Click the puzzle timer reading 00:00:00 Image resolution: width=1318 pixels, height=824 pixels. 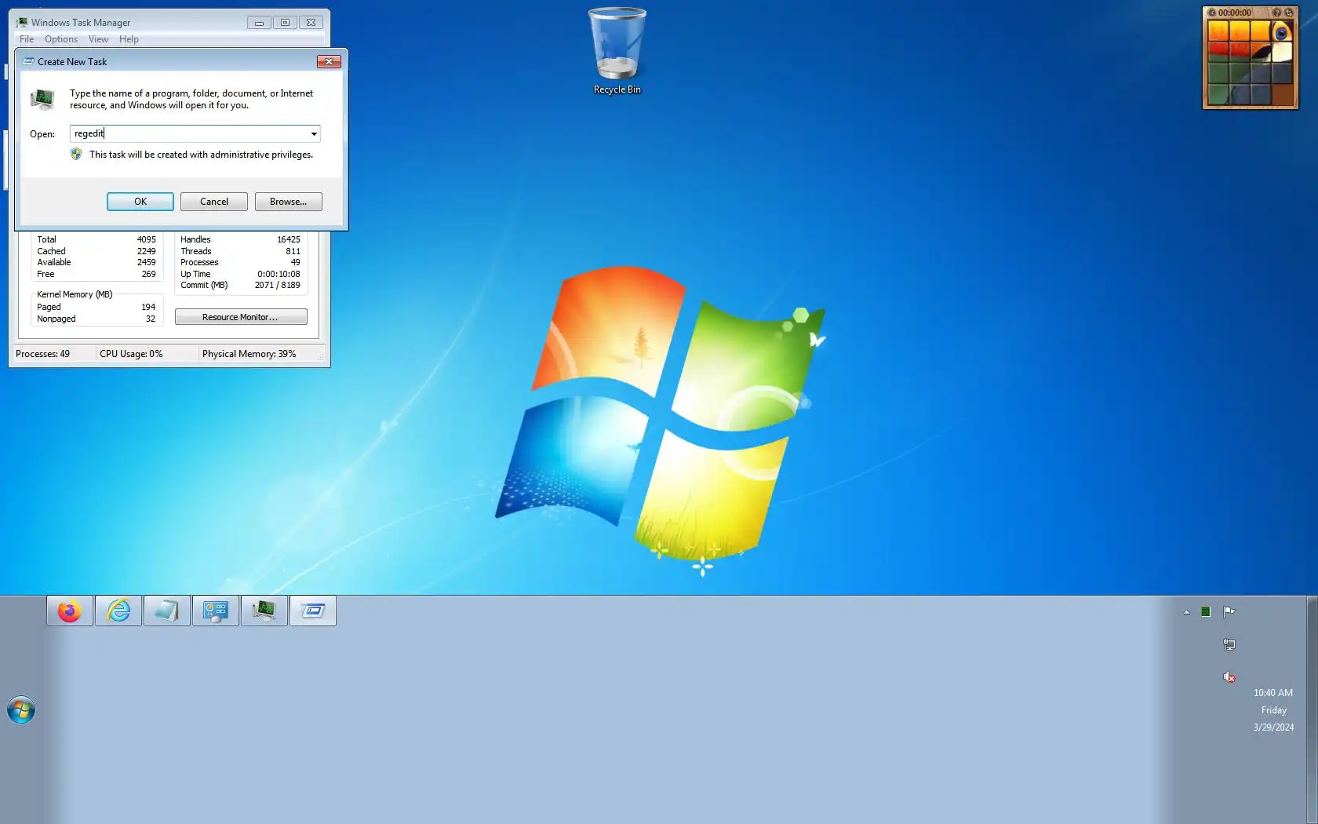click(x=1235, y=13)
